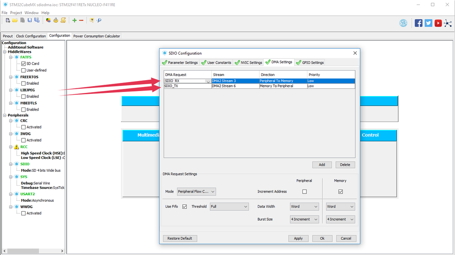Click the Restore Default button
The width and height of the screenshot is (455, 255).
[179, 239]
